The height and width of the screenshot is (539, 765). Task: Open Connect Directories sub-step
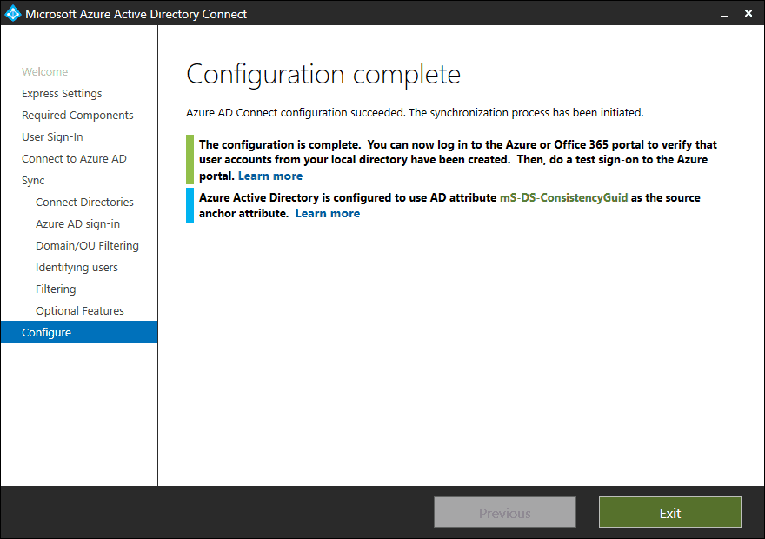84,203
